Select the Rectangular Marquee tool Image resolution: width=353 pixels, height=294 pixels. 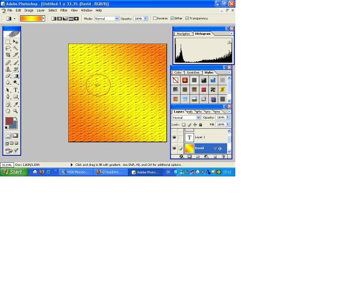(x=8, y=42)
